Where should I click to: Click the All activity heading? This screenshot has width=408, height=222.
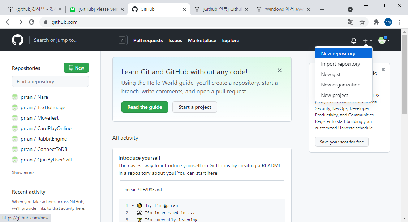[x=125, y=138]
